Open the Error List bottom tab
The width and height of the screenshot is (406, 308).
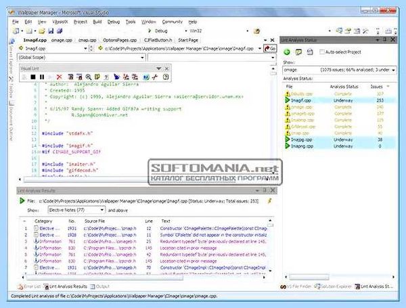(29, 286)
